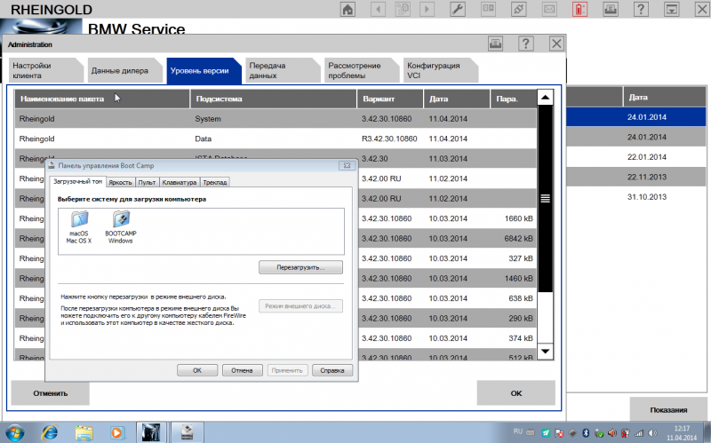Go to the Rheingold home screen icon
The image size is (711, 443).
(x=348, y=9)
